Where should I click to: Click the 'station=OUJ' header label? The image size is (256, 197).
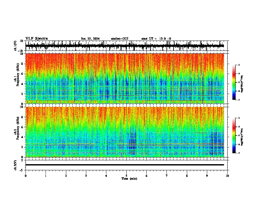120,39
